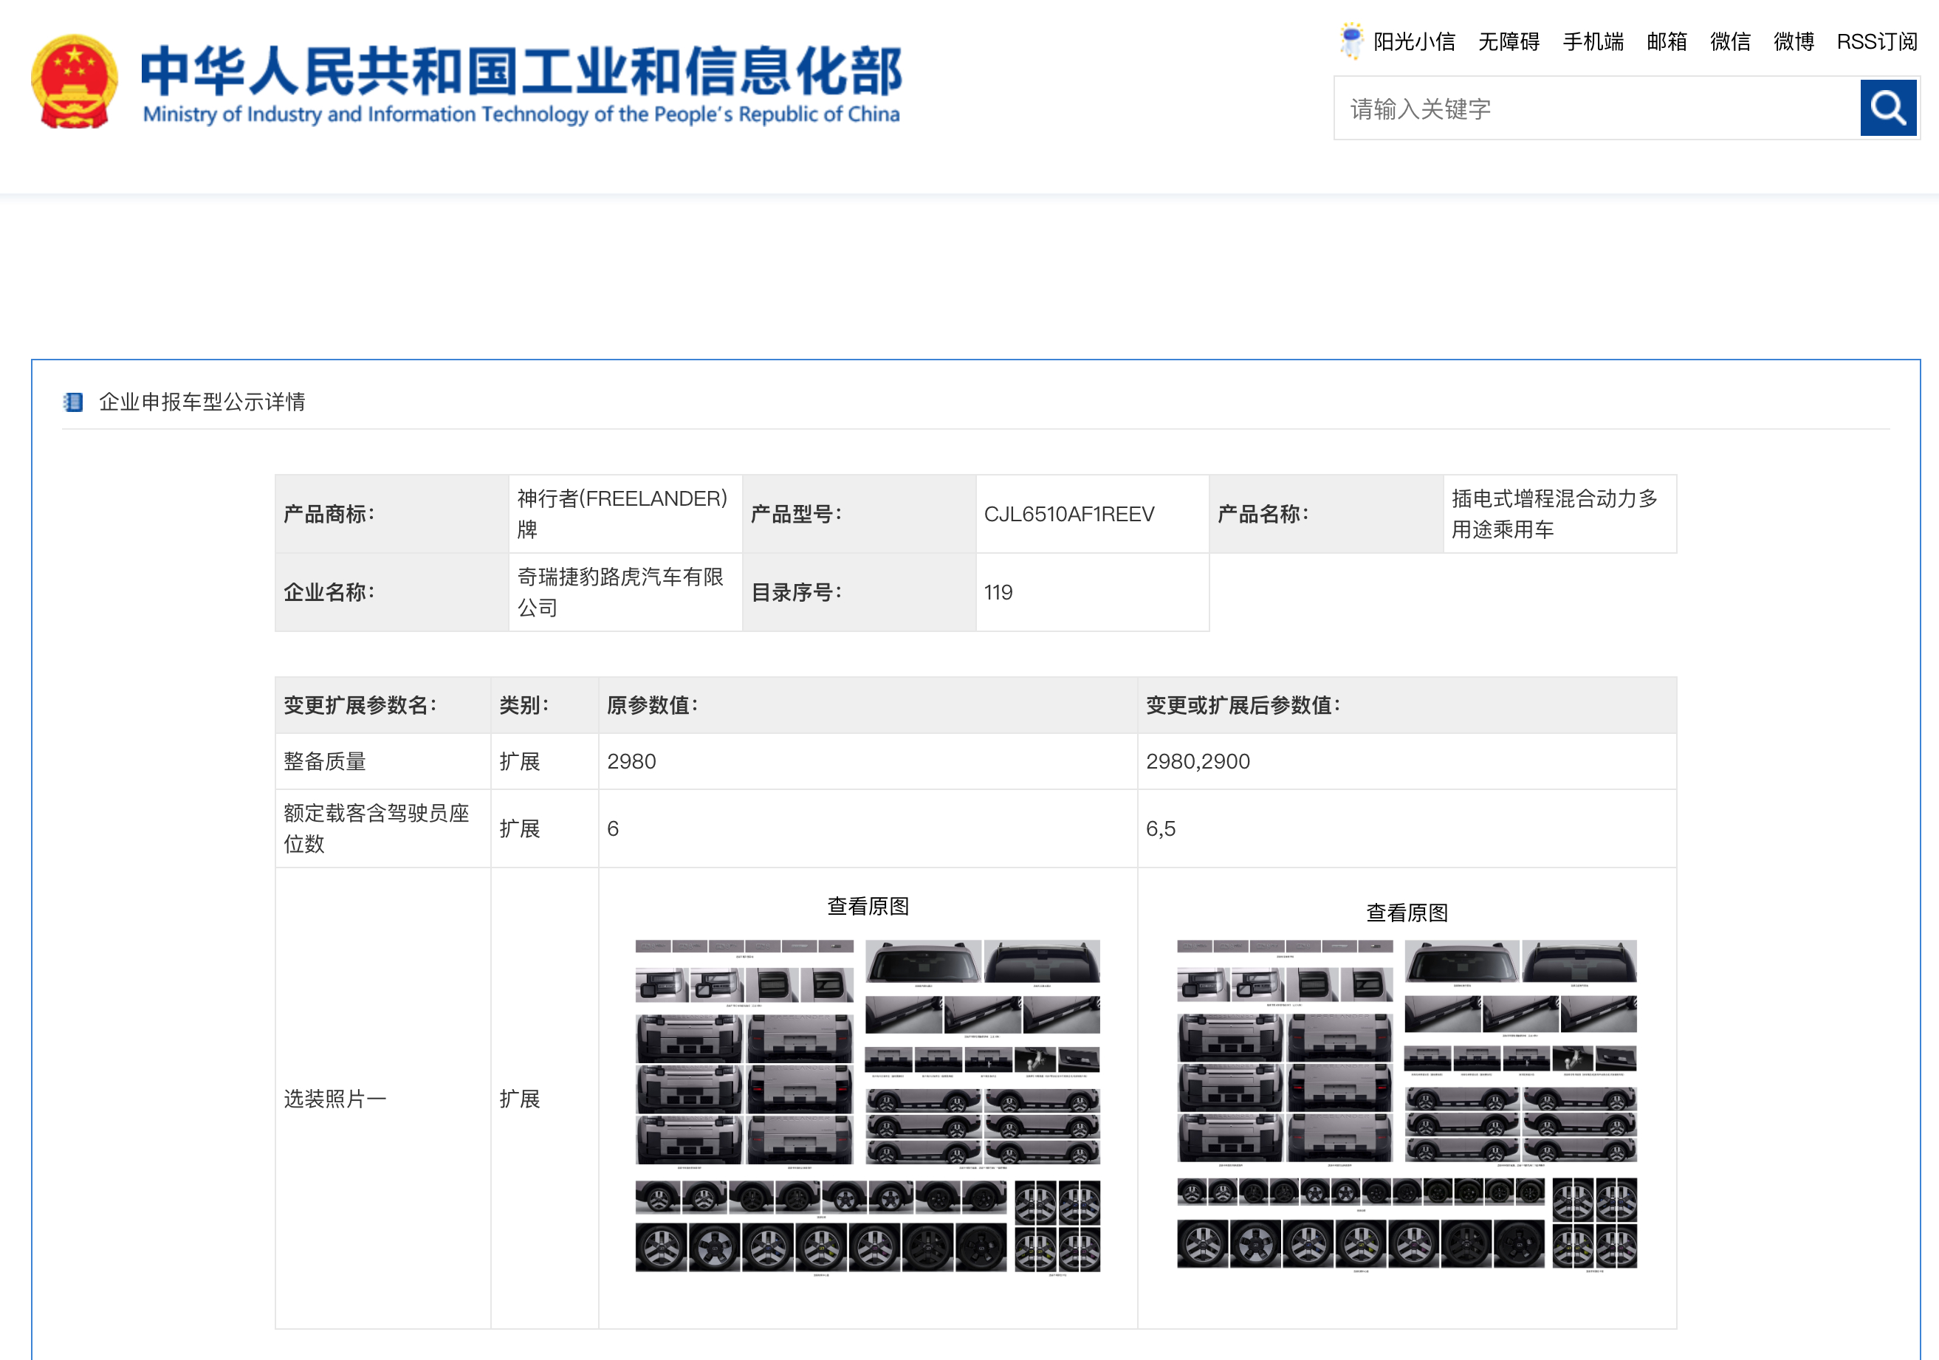This screenshot has width=1939, height=1360.
Task: Open the 微信 link
Action: click(x=1729, y=41)
